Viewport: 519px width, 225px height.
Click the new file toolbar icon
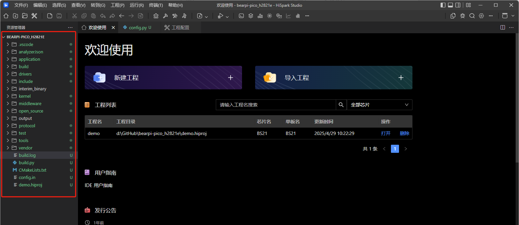[50, 16]
